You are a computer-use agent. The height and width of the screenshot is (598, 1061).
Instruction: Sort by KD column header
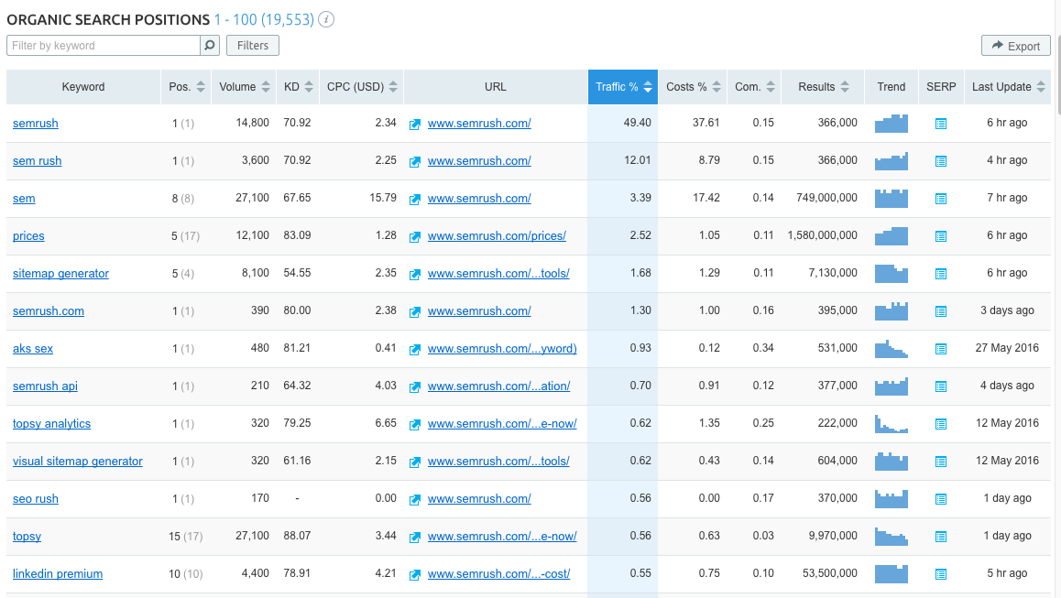pos(299,87)
